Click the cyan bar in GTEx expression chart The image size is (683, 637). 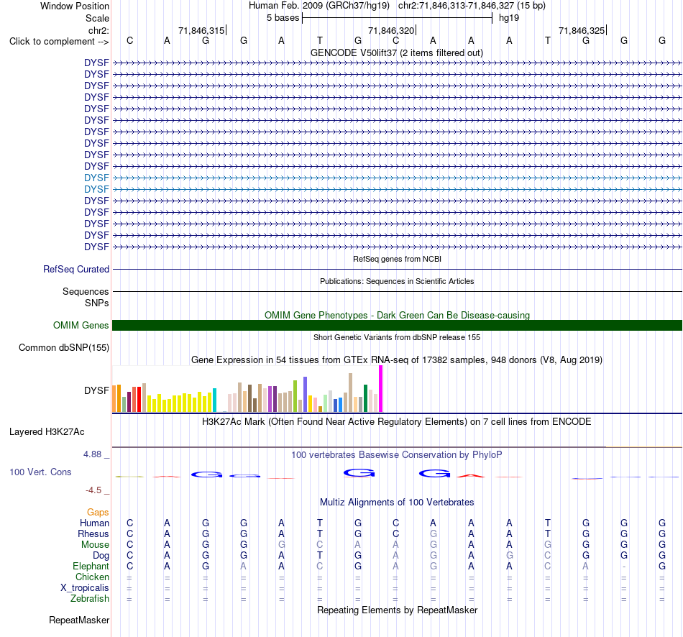click(x=214, y=400)
